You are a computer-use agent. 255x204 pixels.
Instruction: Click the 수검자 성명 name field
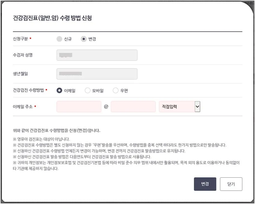97,55
